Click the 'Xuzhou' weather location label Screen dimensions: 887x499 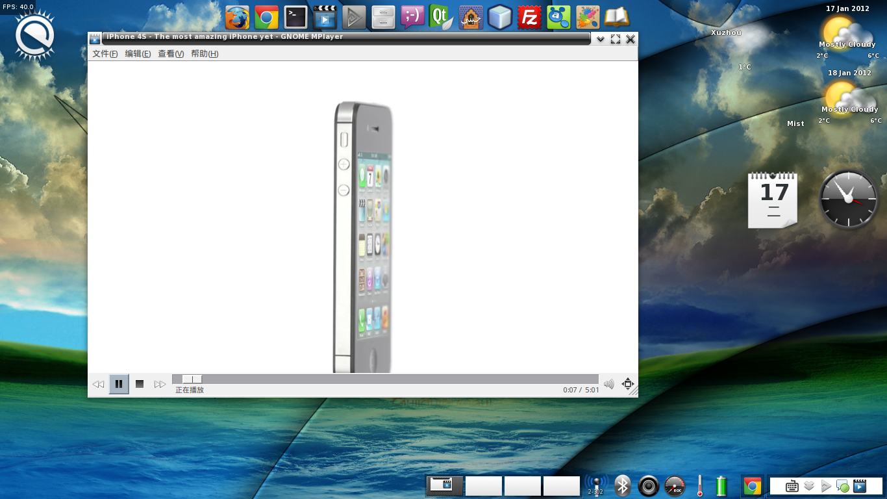pyautogui.click(x=726, y=32)
